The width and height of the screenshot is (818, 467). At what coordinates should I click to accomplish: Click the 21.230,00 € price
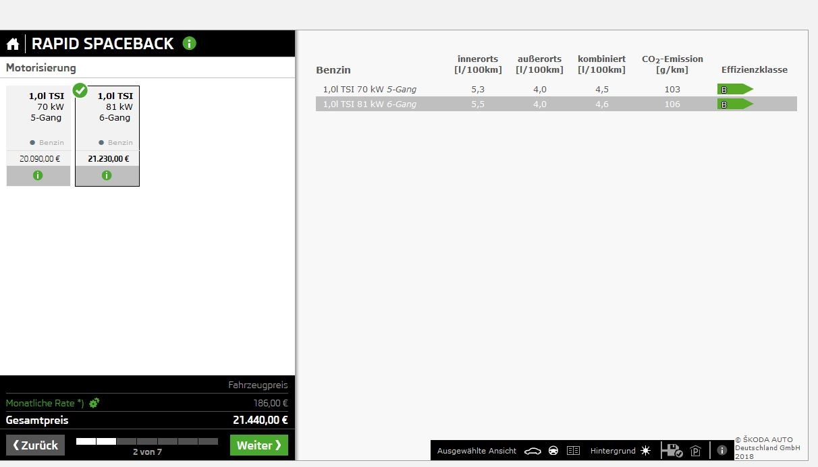[x=109, y=159]
